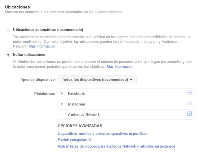The image size is (200, 161).
Task: Click the info icon beside Excluir categorías
Action: 90,140
